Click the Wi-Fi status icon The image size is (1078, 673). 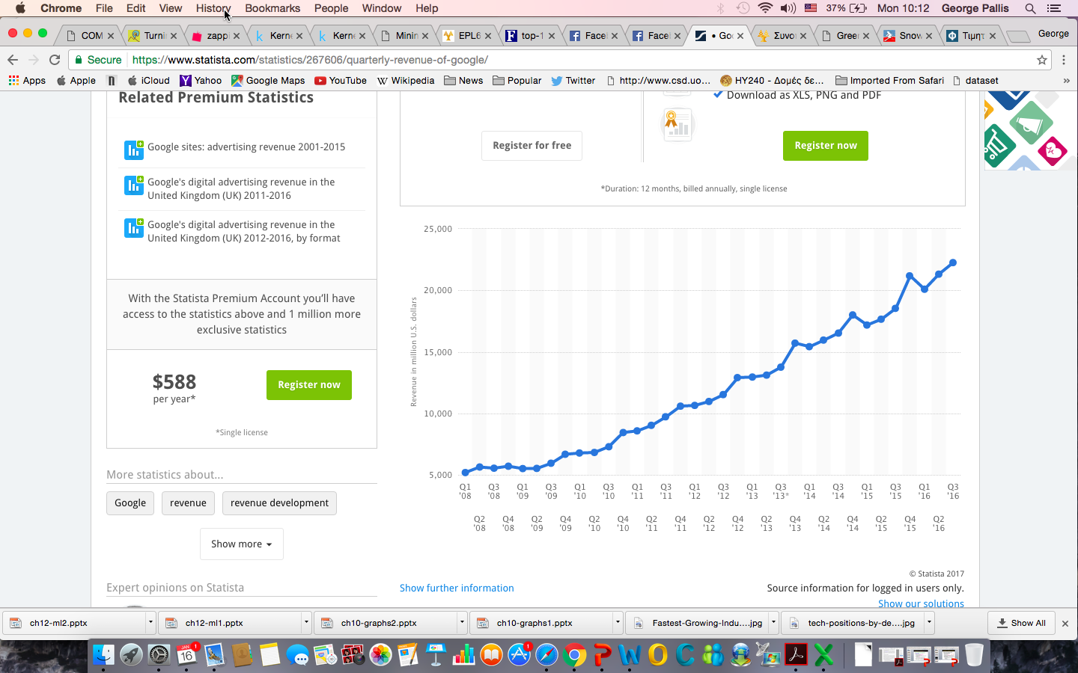point(764,8)
